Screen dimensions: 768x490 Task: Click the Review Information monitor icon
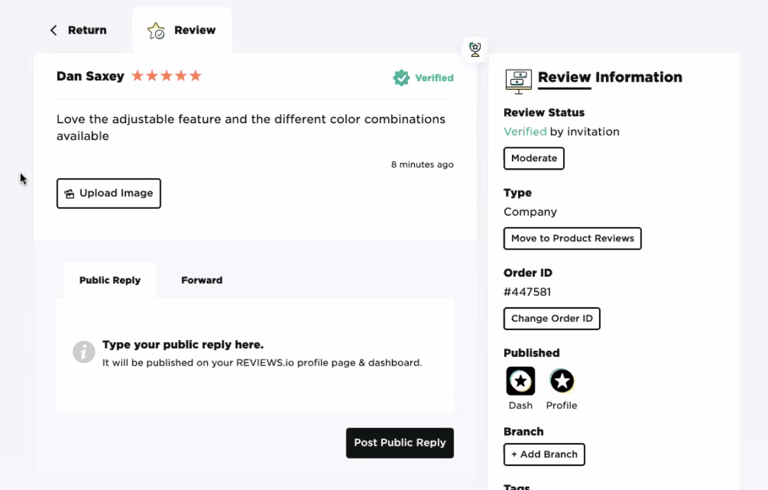click(x=518, y=81)
